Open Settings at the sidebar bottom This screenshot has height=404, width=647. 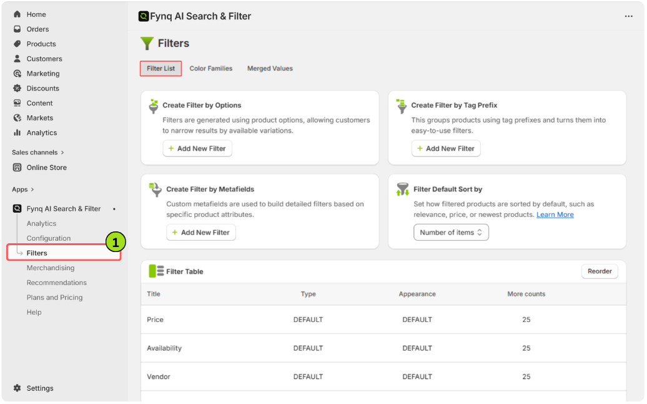(x=40, y=389)
